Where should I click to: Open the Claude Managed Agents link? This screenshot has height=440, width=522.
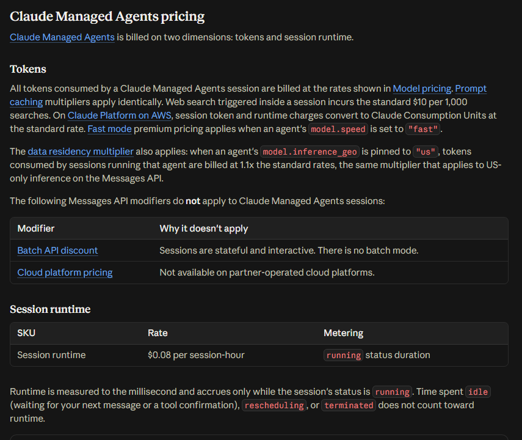62,37
